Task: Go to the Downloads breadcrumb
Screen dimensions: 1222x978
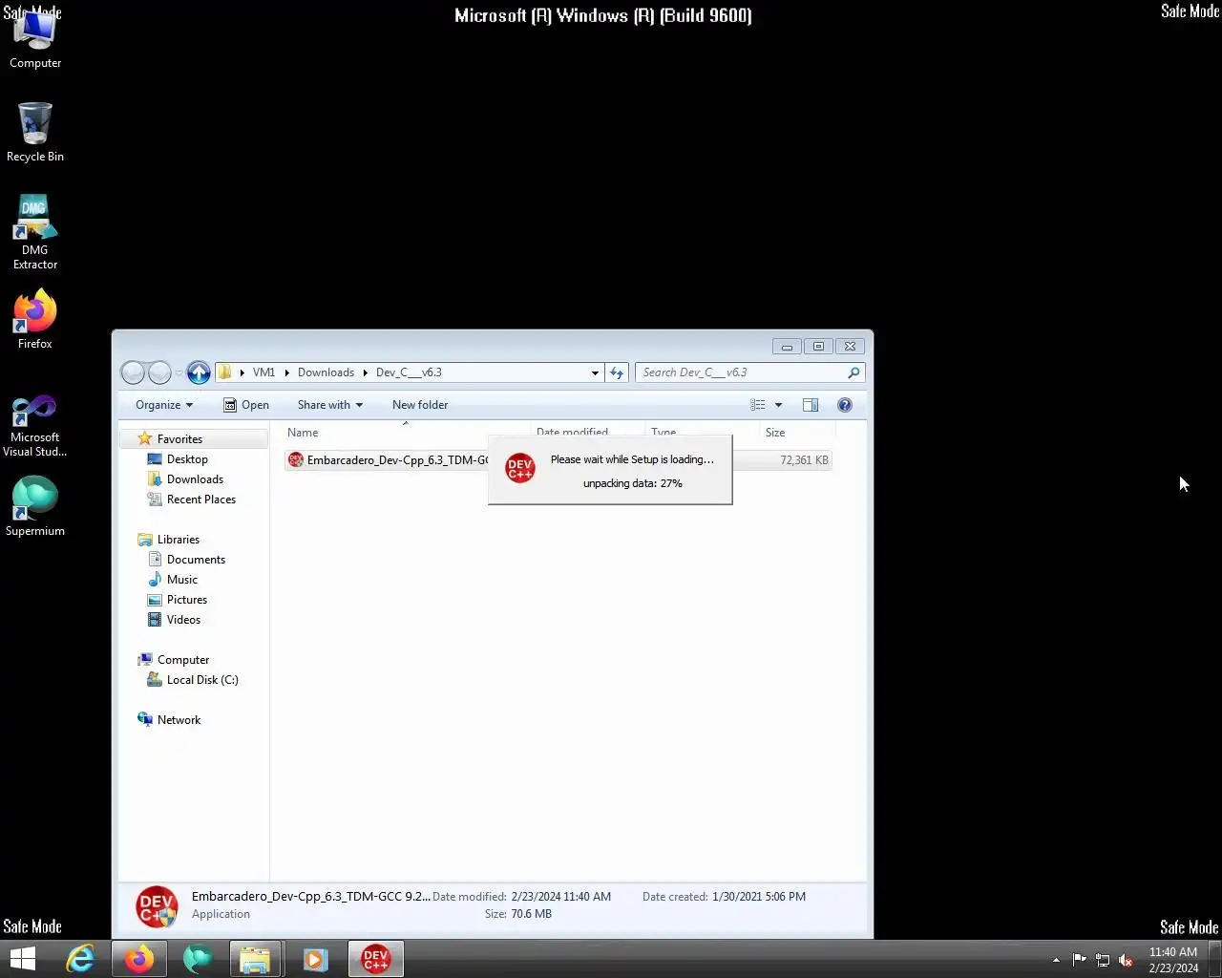Action: pyautogui.click(x=326, y=372)
